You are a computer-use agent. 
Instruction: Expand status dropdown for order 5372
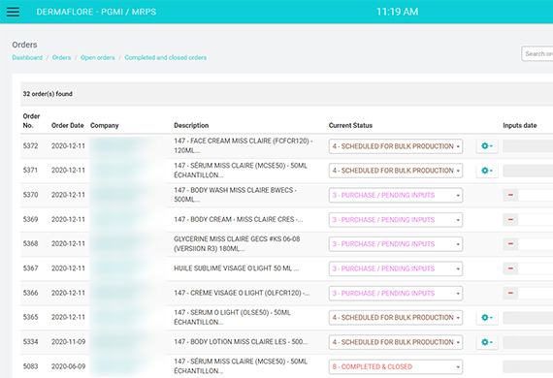[x=396, y=146]
